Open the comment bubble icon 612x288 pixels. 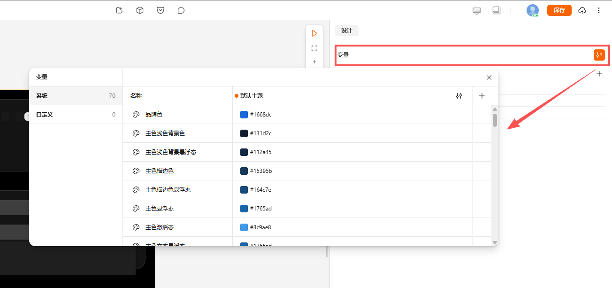click(181, 10)
